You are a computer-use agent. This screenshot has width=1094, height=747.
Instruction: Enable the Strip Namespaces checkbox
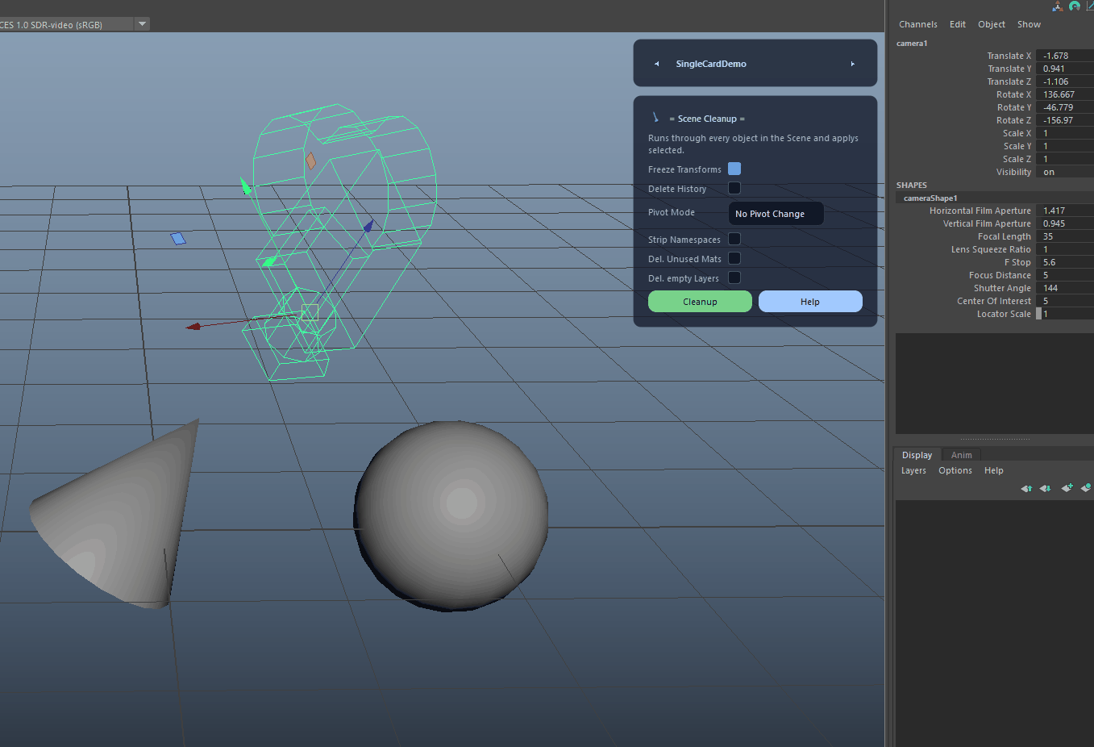[734, 239]
